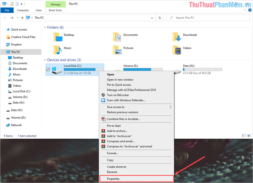Open the recent locations dropdown arrow
The image size is (253, 183).
click(x=17, y=18)
